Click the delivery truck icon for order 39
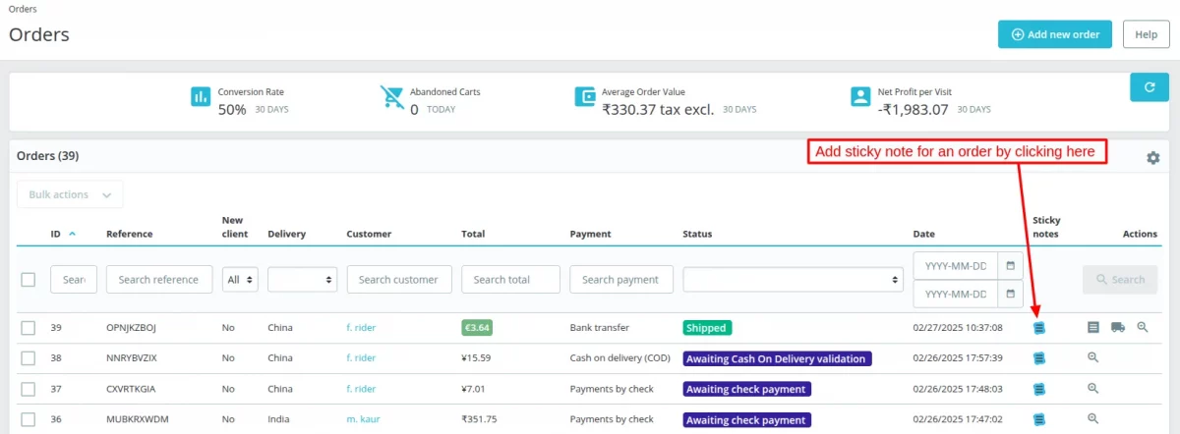The image size is (1180, 434). [1118, 327]
